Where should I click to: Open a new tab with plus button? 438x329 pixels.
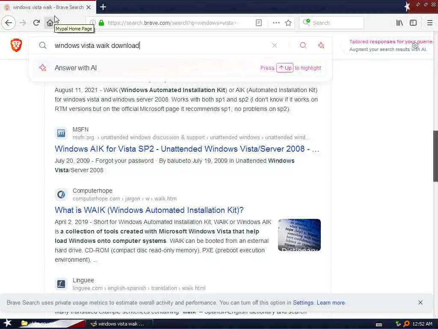click(103, 7)
